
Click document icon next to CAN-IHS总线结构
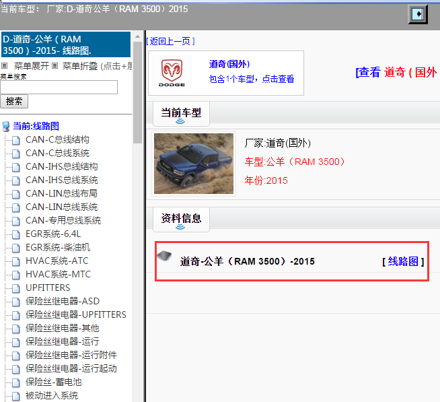click(16, 167)
